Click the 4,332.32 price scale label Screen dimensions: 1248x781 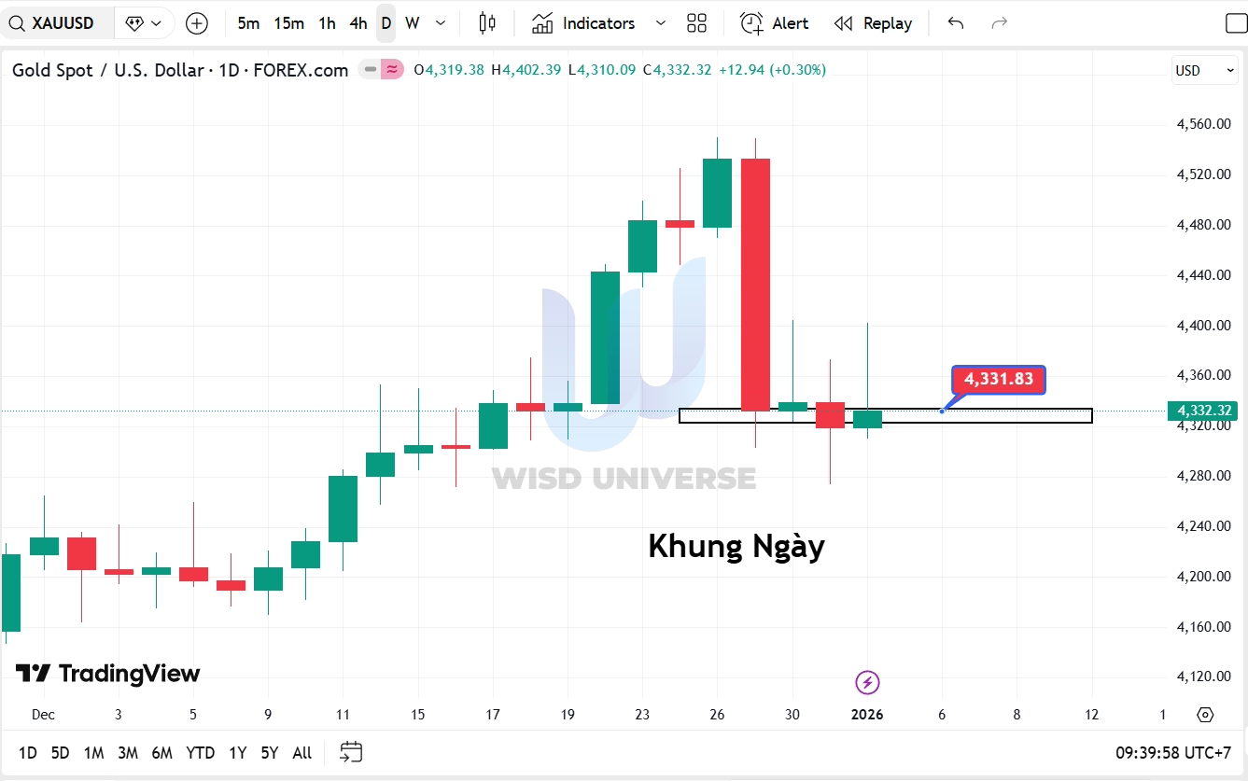(x=1202, y=411)
